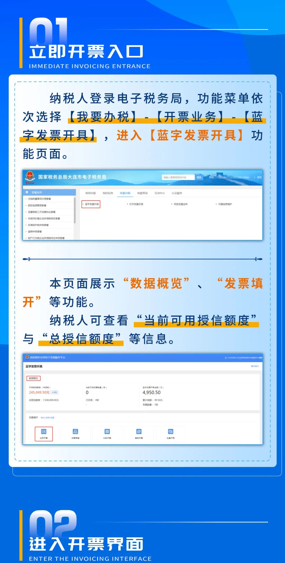The image size is (285, 563).
Task: Open 红字发票开具 link
Action: pyautogui.click(x=136, y=204)
